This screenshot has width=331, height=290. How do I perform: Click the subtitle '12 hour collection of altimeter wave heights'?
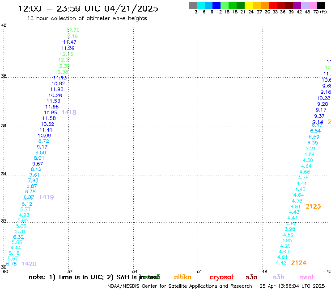coord(87,19)
